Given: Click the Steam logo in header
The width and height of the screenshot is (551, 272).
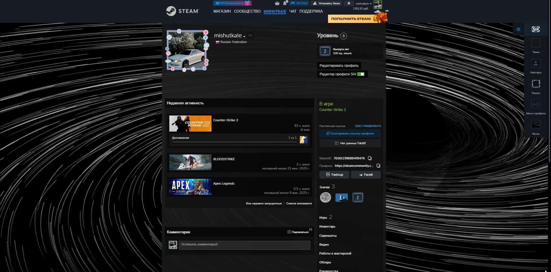Looking at the screenshot, I should (x=183, y=11).
